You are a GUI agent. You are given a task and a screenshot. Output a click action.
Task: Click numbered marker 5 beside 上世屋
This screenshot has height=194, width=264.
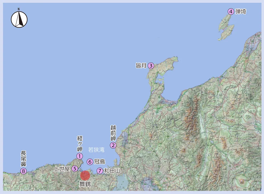75,168
